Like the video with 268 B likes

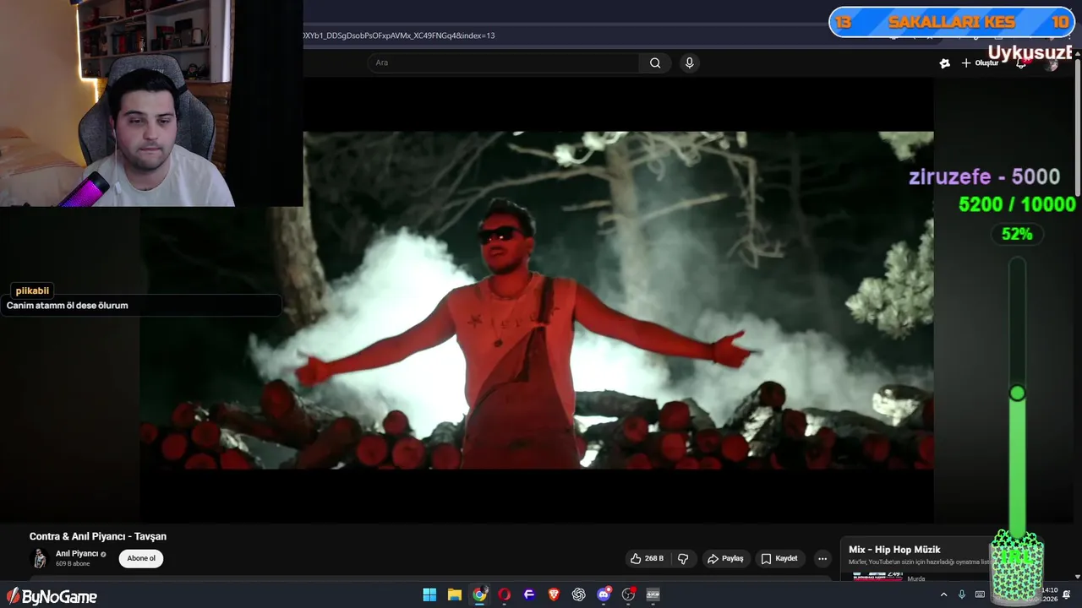(x=647, y=558)
